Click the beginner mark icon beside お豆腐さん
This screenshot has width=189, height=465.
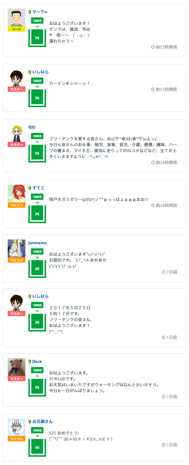coord(30,421)
